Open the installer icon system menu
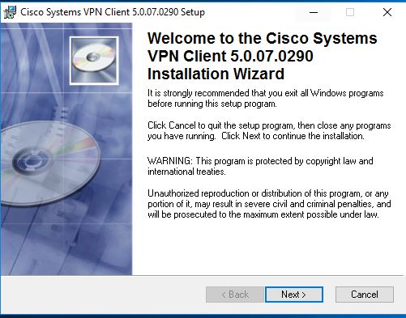Viewport: 406px width, 318px height. pyautogui.click(x=10, y=12)
